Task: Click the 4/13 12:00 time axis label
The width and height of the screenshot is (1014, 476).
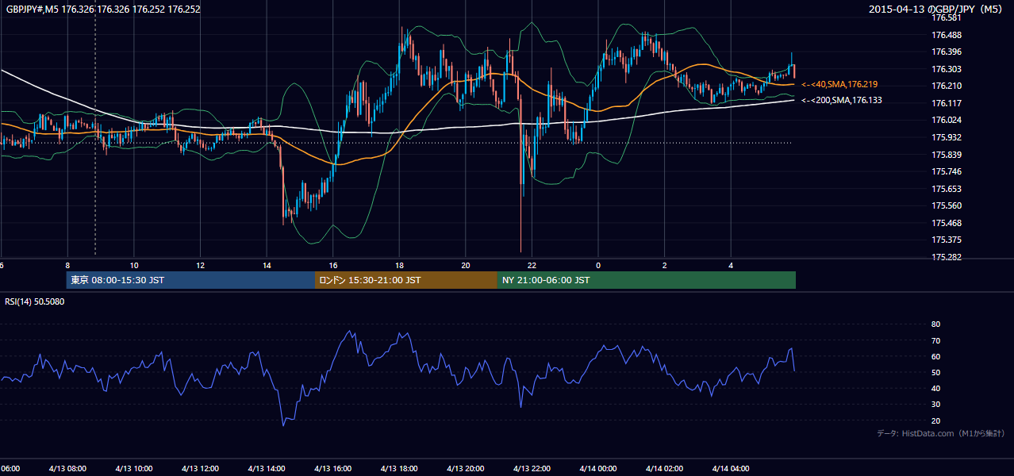Action: [200, 468]
